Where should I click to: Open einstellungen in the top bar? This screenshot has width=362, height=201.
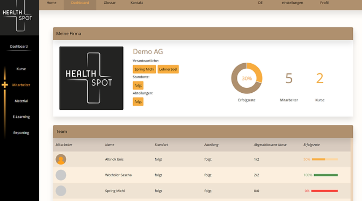pos(292,3)
